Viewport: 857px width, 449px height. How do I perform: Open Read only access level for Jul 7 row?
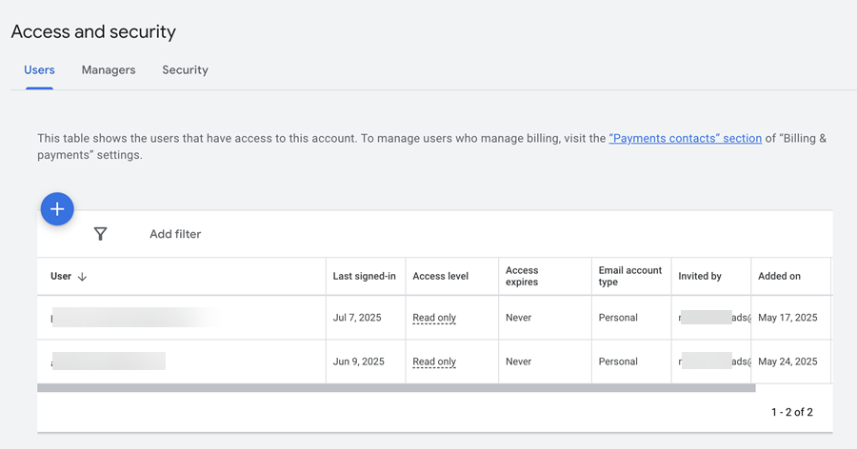[434, 318]
